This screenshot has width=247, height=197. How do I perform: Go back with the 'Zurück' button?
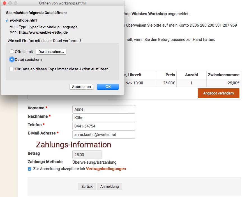(x=87, y=187)
